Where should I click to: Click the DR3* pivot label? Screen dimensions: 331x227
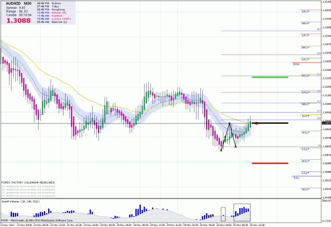(306, 35)
